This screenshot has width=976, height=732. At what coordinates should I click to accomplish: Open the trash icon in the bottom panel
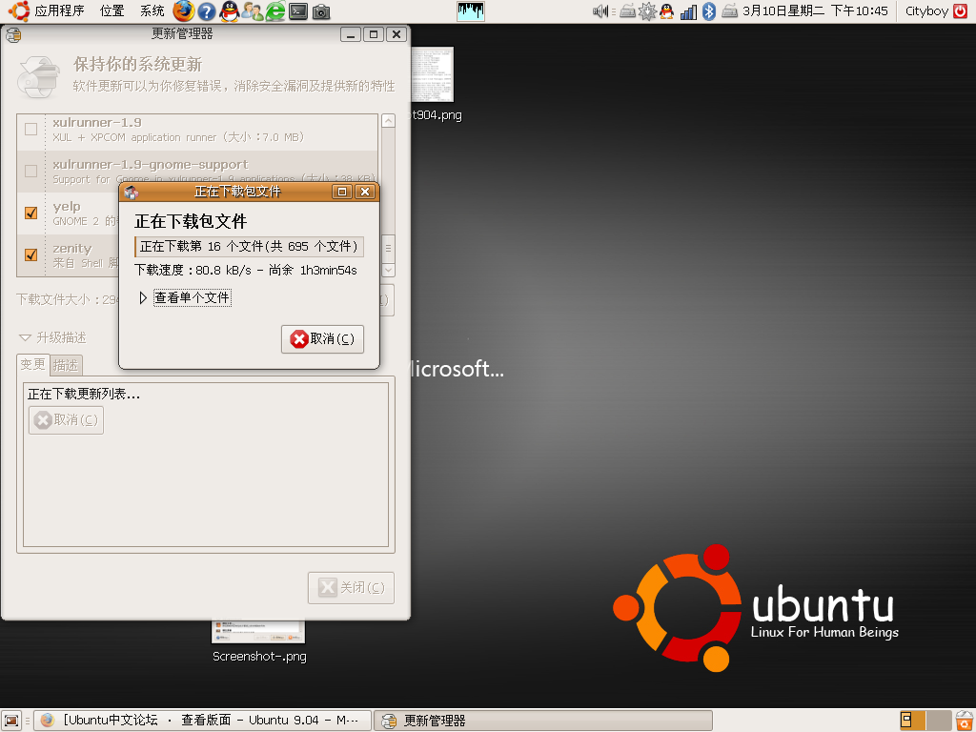(x=965, y=721)
